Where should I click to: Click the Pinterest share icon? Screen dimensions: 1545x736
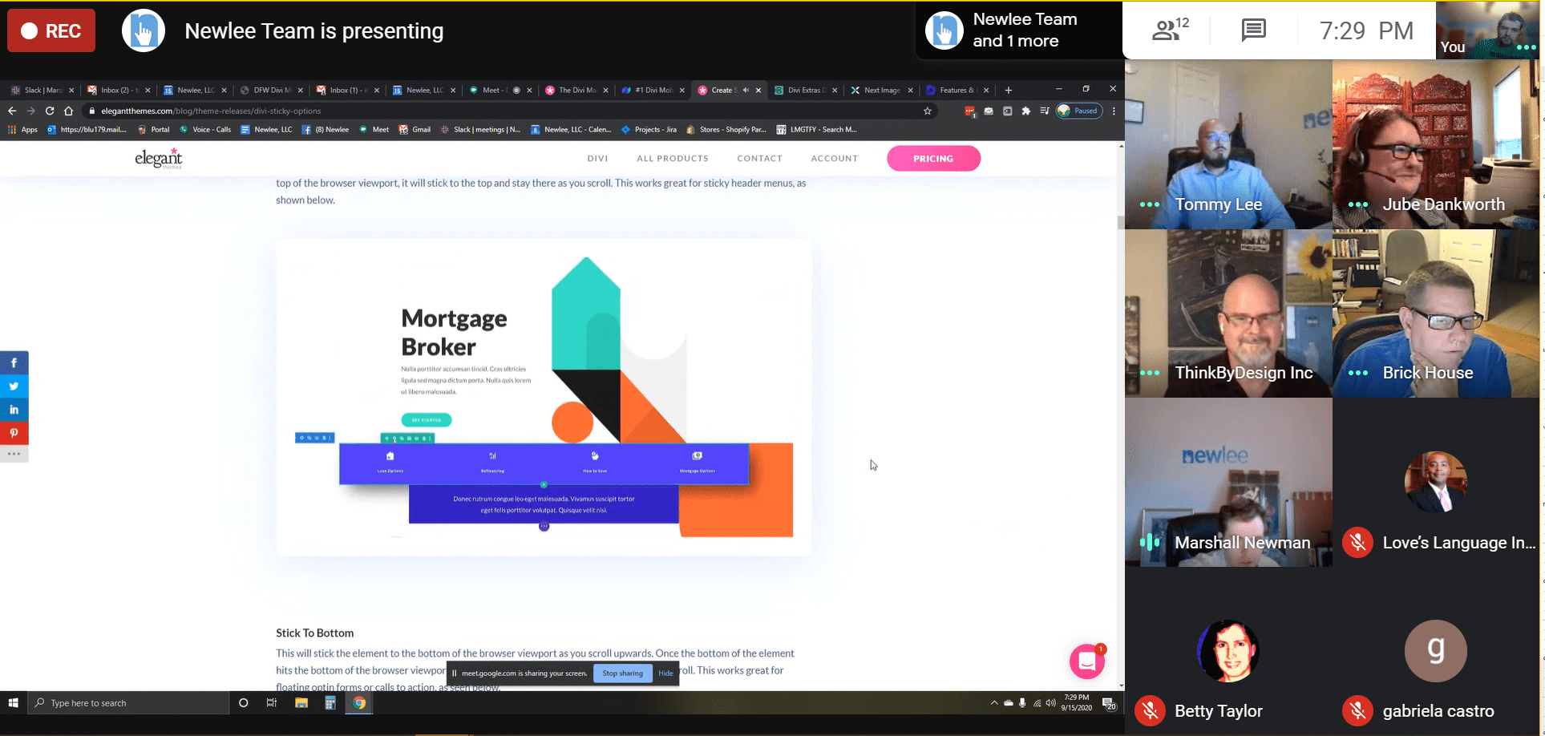coord(14,433)
